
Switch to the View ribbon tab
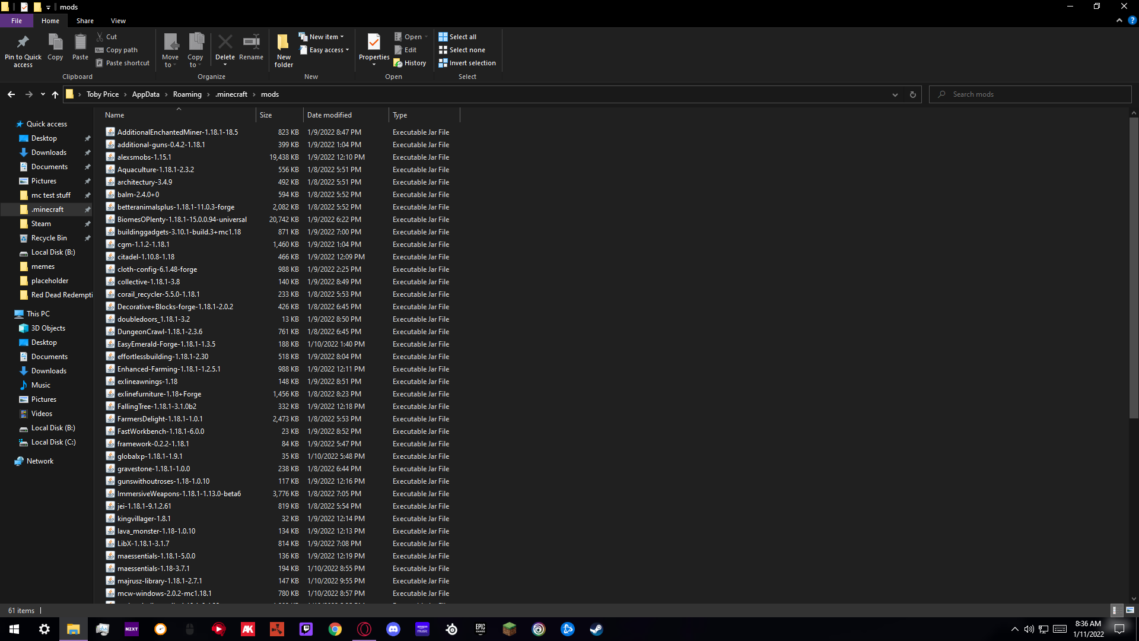(x=118, y=21)
